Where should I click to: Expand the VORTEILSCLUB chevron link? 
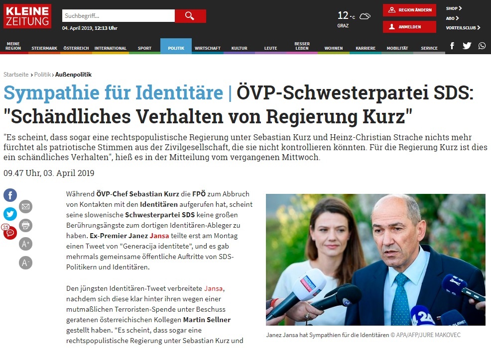click(463, 28)
